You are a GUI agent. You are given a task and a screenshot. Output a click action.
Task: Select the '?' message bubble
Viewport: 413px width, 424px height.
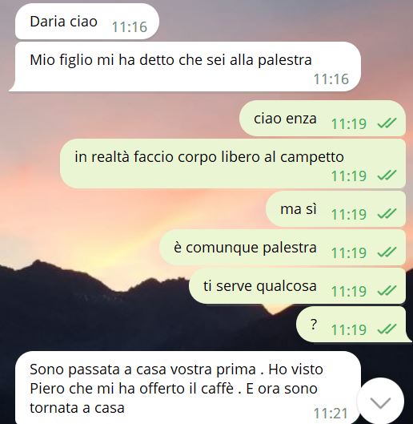click(354, 324)
